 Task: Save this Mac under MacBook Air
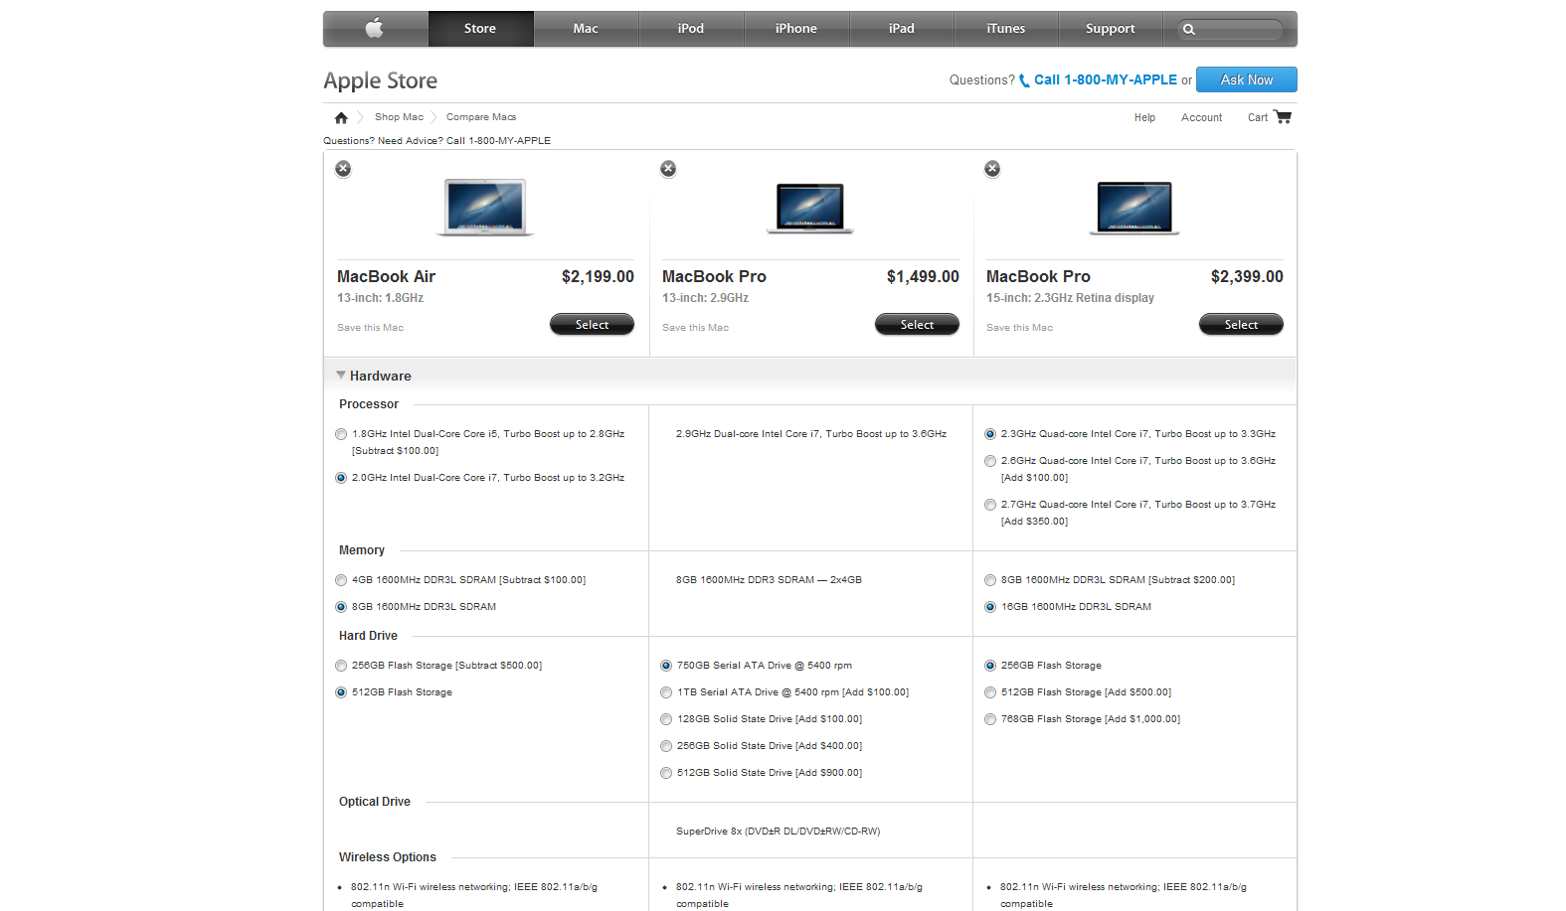(x=370, y=328)
